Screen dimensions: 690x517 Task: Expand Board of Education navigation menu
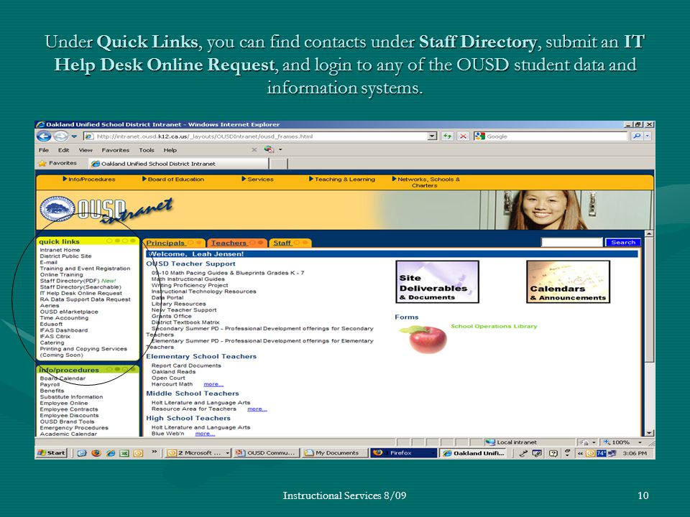pos(173,180)
